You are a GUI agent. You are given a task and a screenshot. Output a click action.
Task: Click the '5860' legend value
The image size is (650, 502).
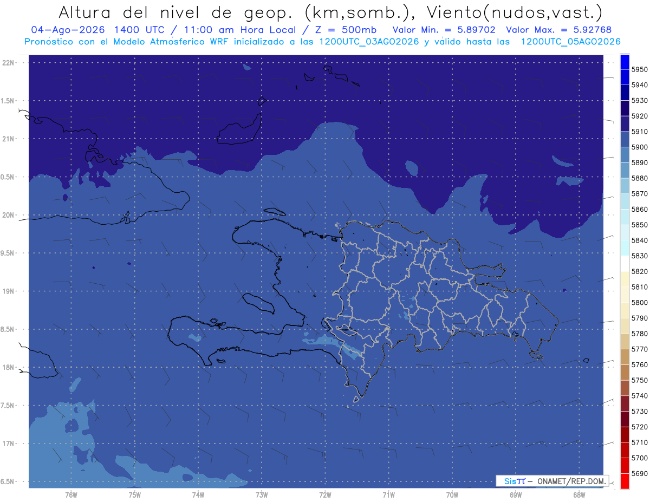640,209
